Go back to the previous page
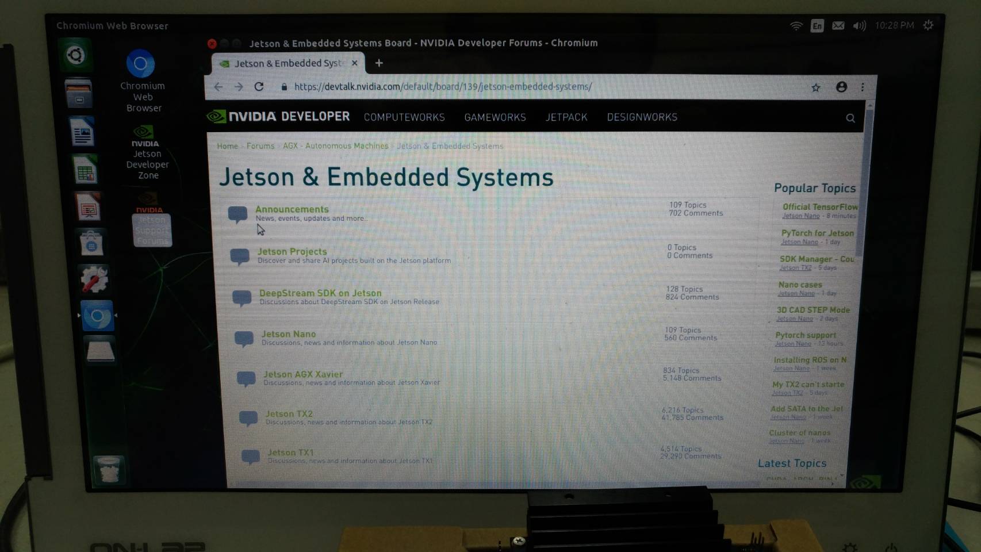This screenshot has height=552, width=981. [x=218, y=87]
